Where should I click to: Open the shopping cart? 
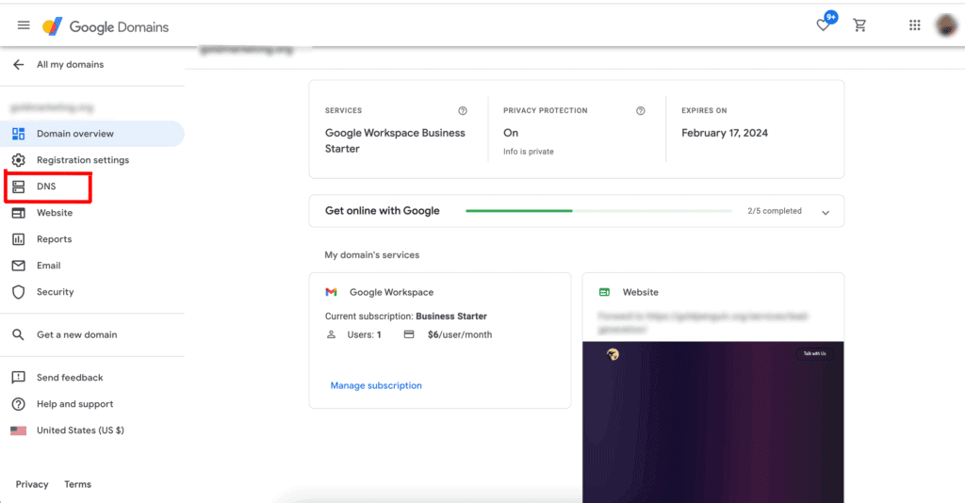click(859, 25)
